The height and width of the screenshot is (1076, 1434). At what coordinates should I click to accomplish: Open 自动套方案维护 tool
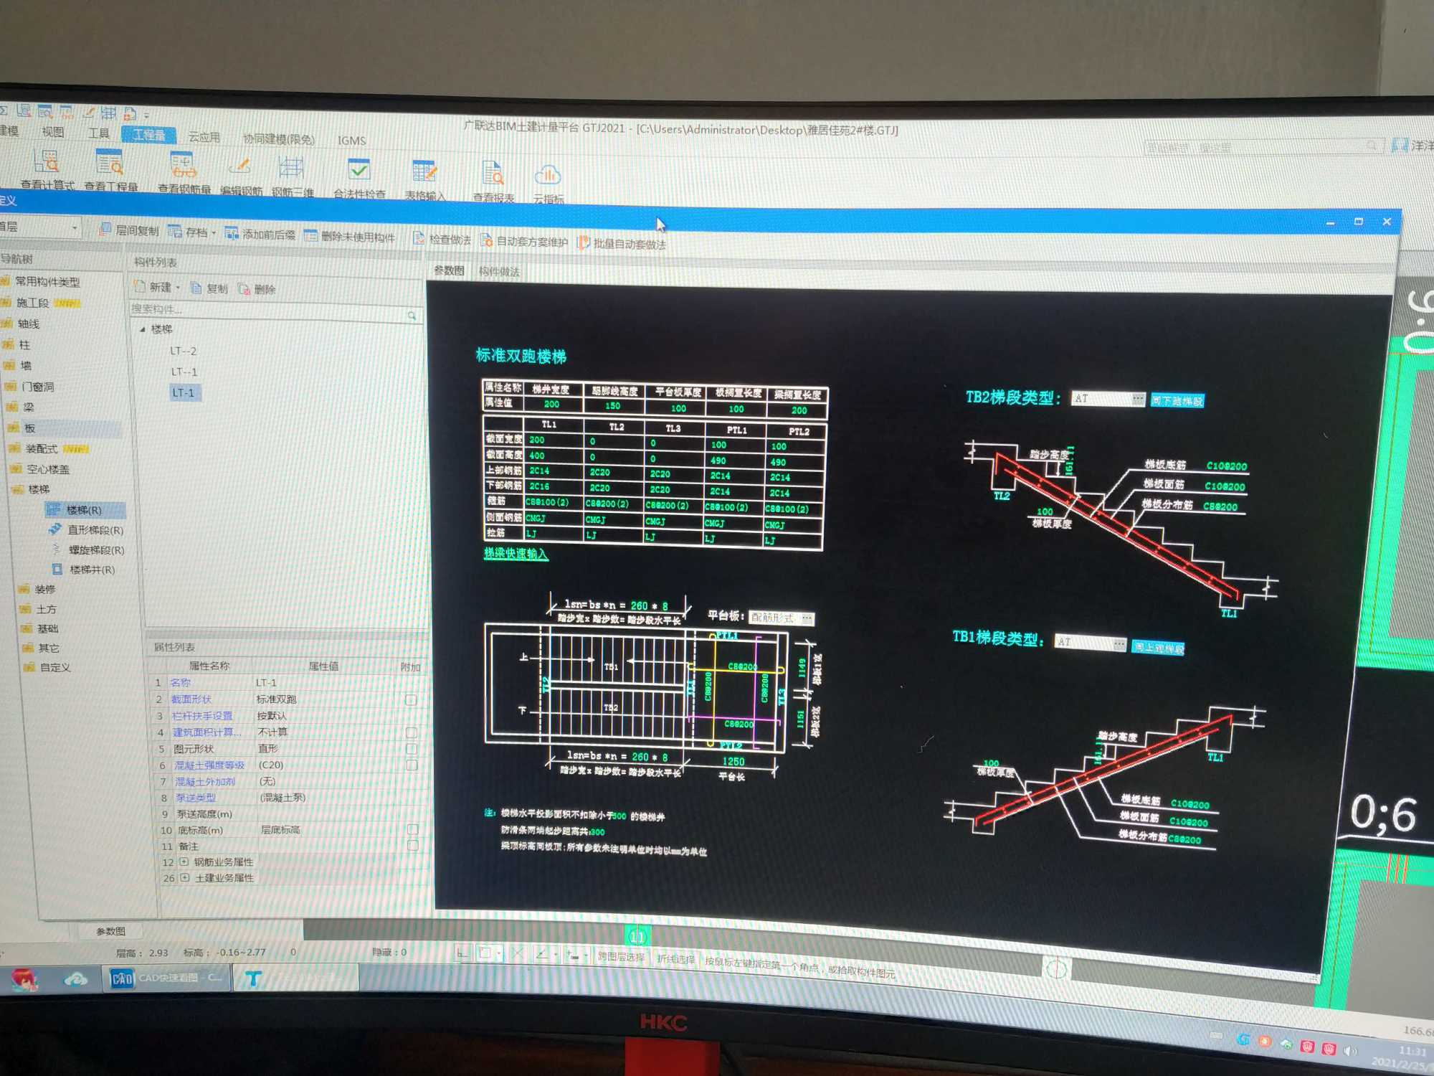click(523, 241)
